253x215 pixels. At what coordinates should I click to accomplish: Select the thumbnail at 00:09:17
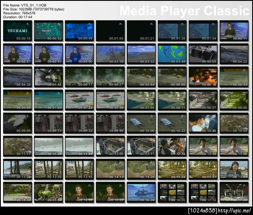click(48, 123)
